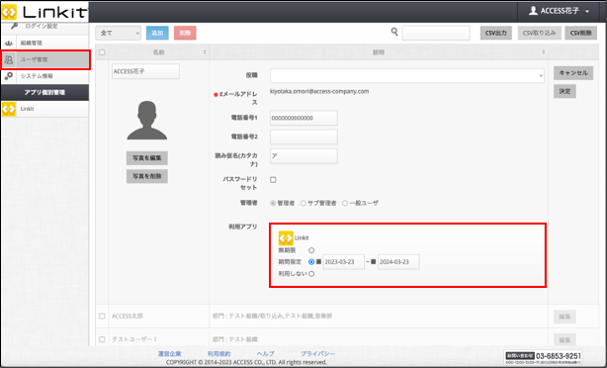Open calendar icon before end date 2024-03-23

373,262
